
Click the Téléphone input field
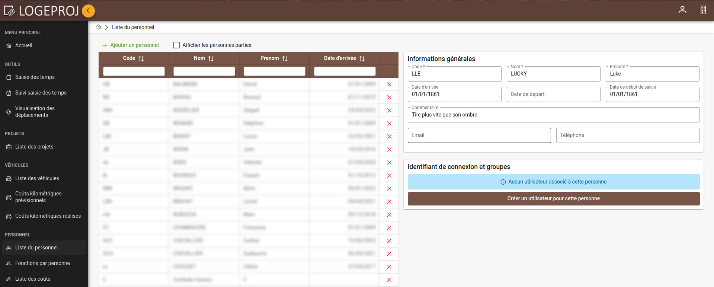click(x=627, y=135)
